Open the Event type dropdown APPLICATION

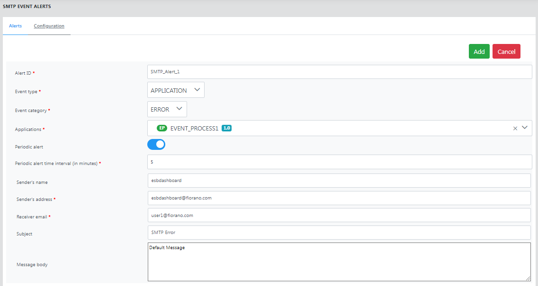tap(176, 90)
